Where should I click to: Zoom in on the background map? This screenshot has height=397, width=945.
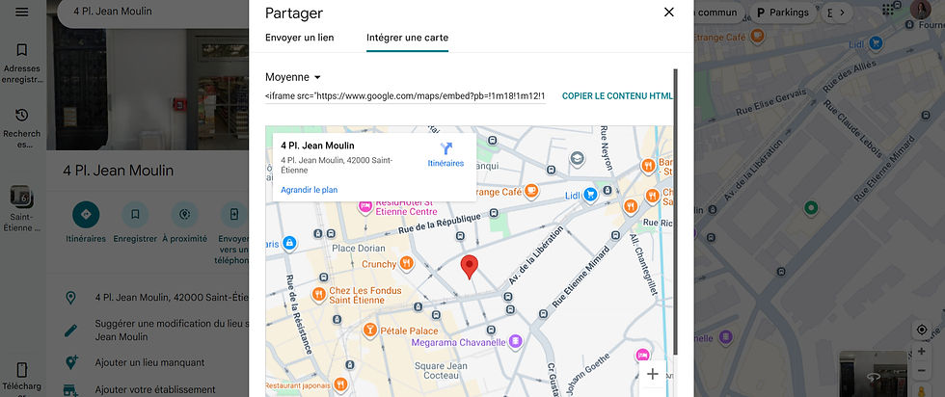tap(921, 351)
